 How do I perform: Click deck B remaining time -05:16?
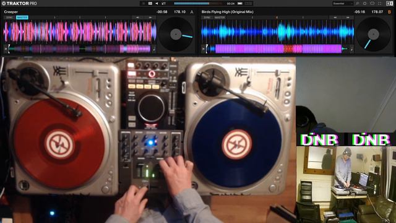359,12
